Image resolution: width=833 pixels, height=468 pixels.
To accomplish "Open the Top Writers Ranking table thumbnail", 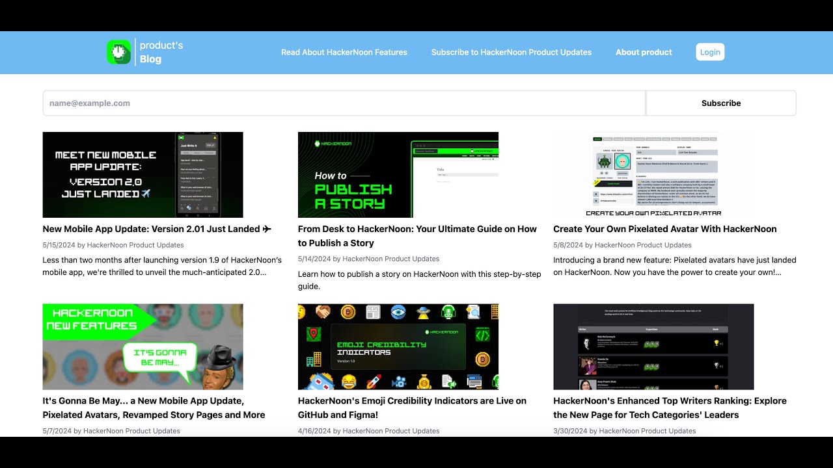I will tap(653, 346).
